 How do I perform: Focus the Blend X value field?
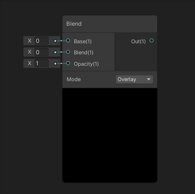[x=42, y=52]
